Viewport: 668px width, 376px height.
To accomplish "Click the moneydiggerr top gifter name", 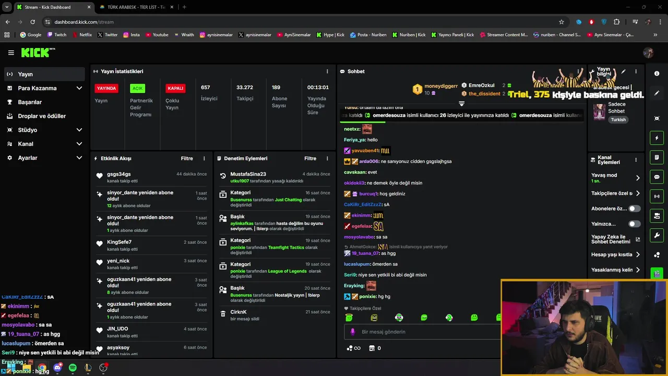I will (441, 86).
